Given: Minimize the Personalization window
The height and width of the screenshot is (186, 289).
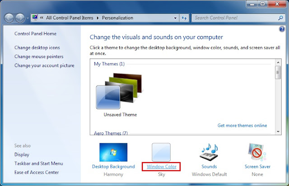Looking at the screenshot, I should click(252, 4).
